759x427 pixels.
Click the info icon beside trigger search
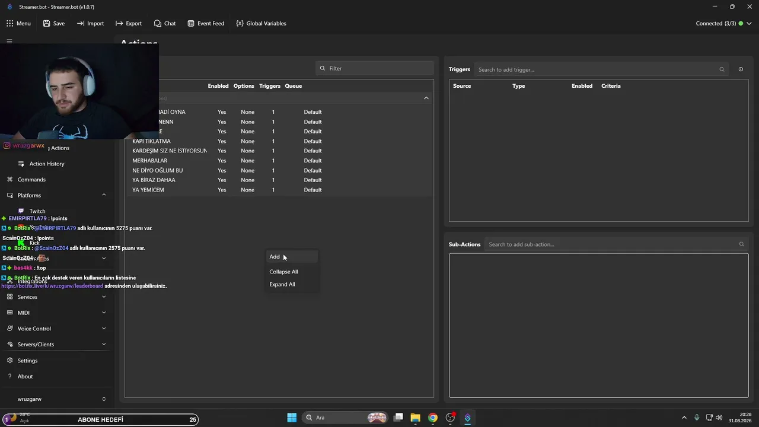pyautogui.click(x=741, y=69)
